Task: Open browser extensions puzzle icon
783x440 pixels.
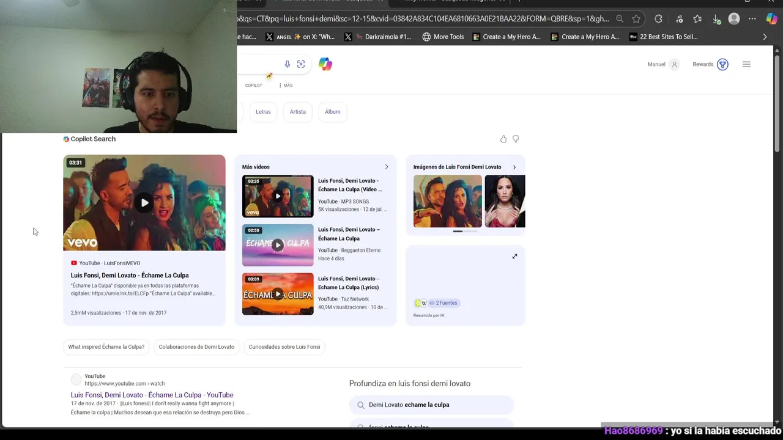Action: point(658,19)
